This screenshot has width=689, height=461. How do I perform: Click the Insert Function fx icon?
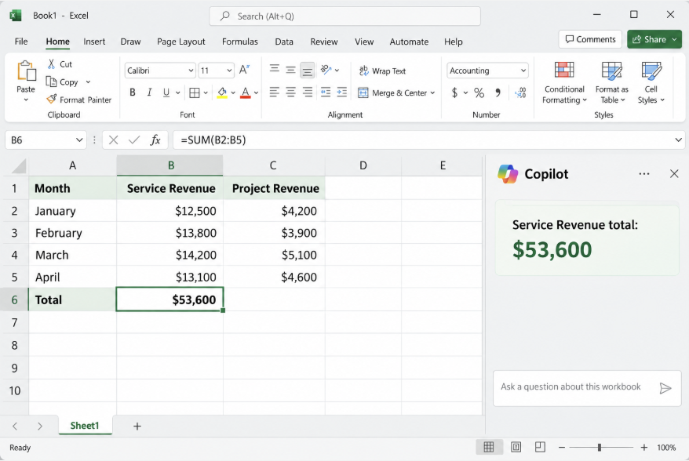(155, 140)
